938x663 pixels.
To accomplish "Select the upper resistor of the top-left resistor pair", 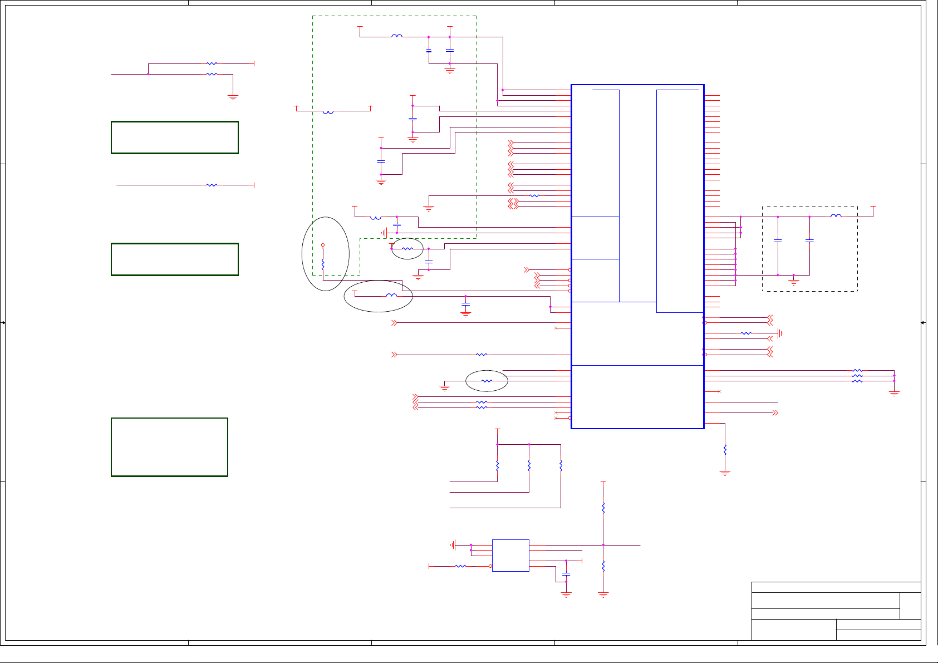I will [212, 63].
